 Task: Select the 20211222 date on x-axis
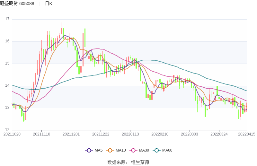point(101,134)
